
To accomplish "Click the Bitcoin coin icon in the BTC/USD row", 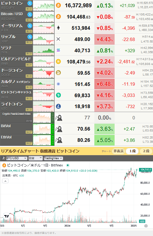I will [x=58, y=16].
